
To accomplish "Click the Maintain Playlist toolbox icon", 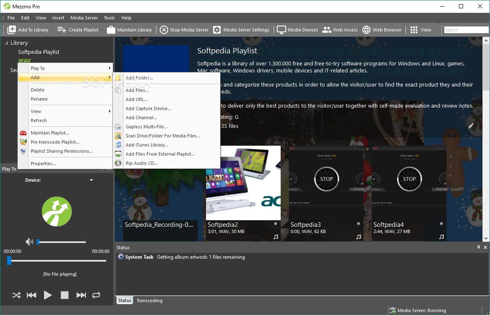I will click(x=23, y=133).
